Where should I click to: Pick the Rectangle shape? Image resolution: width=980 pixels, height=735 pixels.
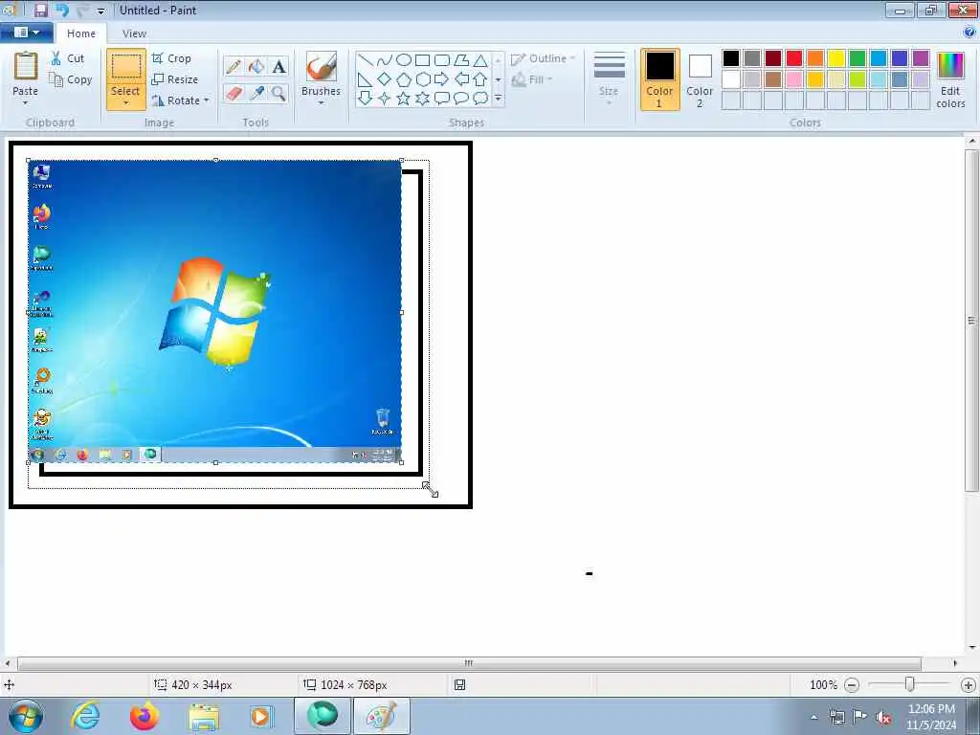[x=422, y=60]
